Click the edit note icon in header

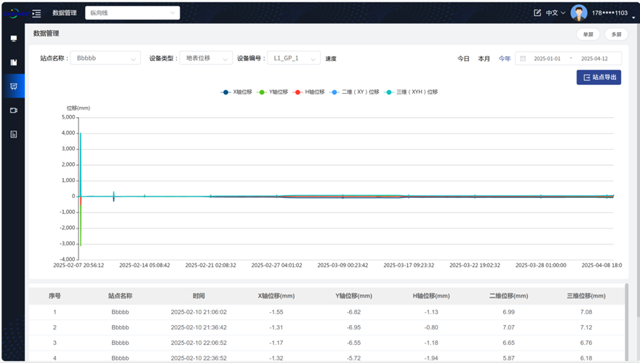537,13
